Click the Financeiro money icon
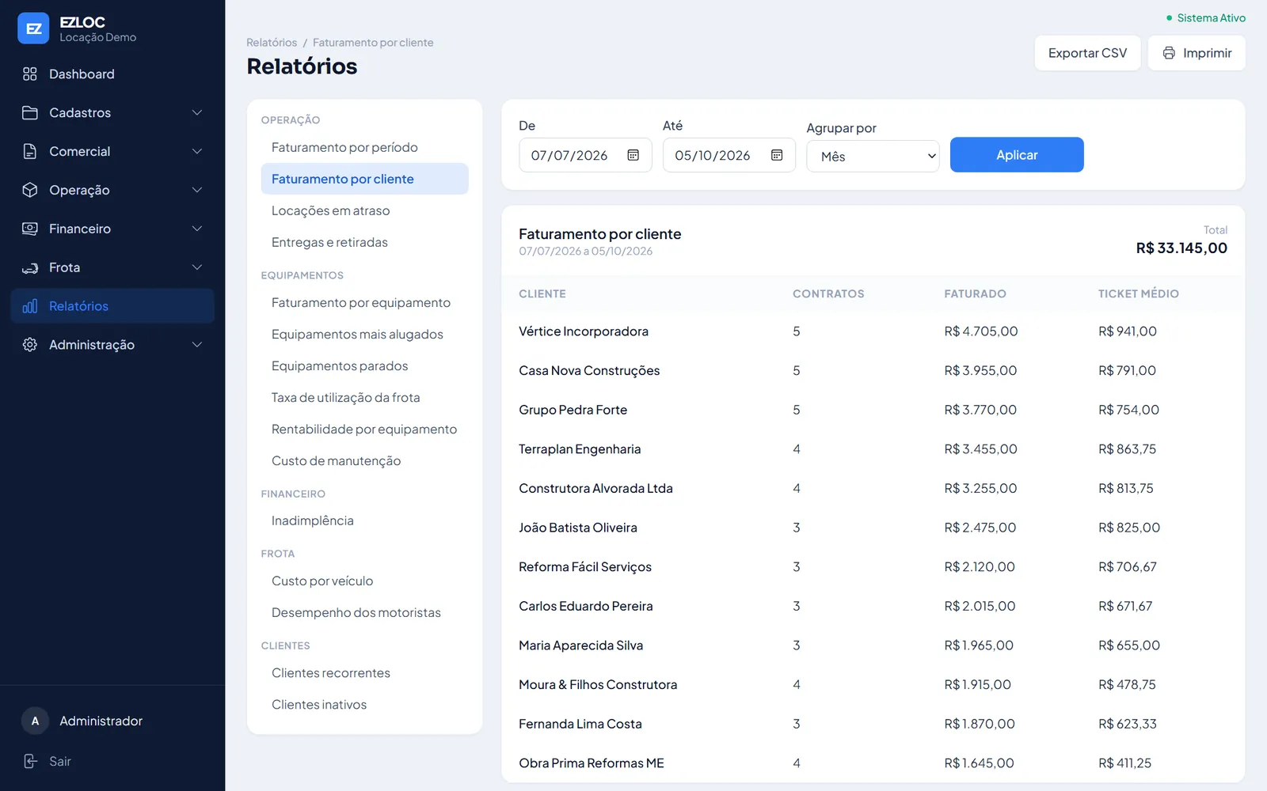This screenshot has width=1267, height=791. pyautogui.click(x=30, y=229)
